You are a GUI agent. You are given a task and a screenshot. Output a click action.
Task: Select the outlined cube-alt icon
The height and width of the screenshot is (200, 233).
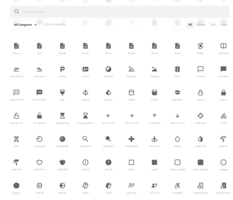pos(39,186)
